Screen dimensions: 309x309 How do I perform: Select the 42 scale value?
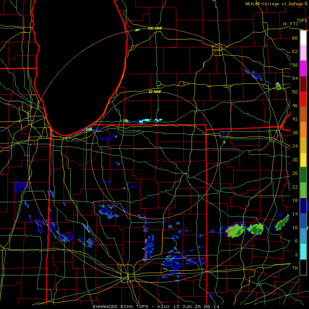[295, 119]
